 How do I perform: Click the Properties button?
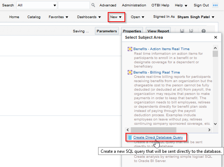(x=132, y=31)
